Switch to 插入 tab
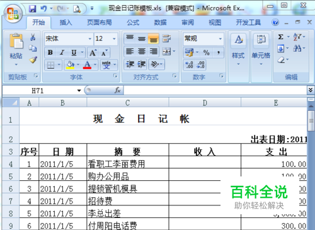This screenshot has height=230, width=315. [66, 22]
